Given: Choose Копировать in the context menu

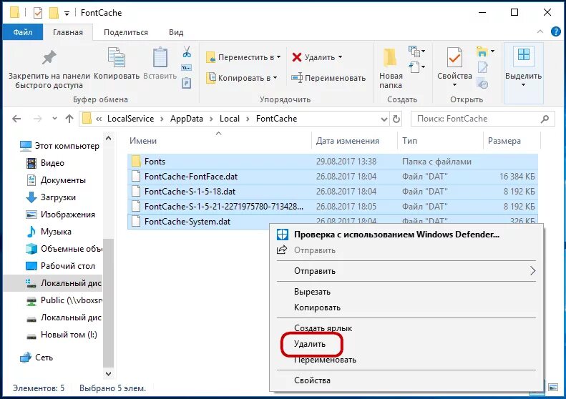Looking at the screenshot, I should pyautogui.click(x=317, y=307).
